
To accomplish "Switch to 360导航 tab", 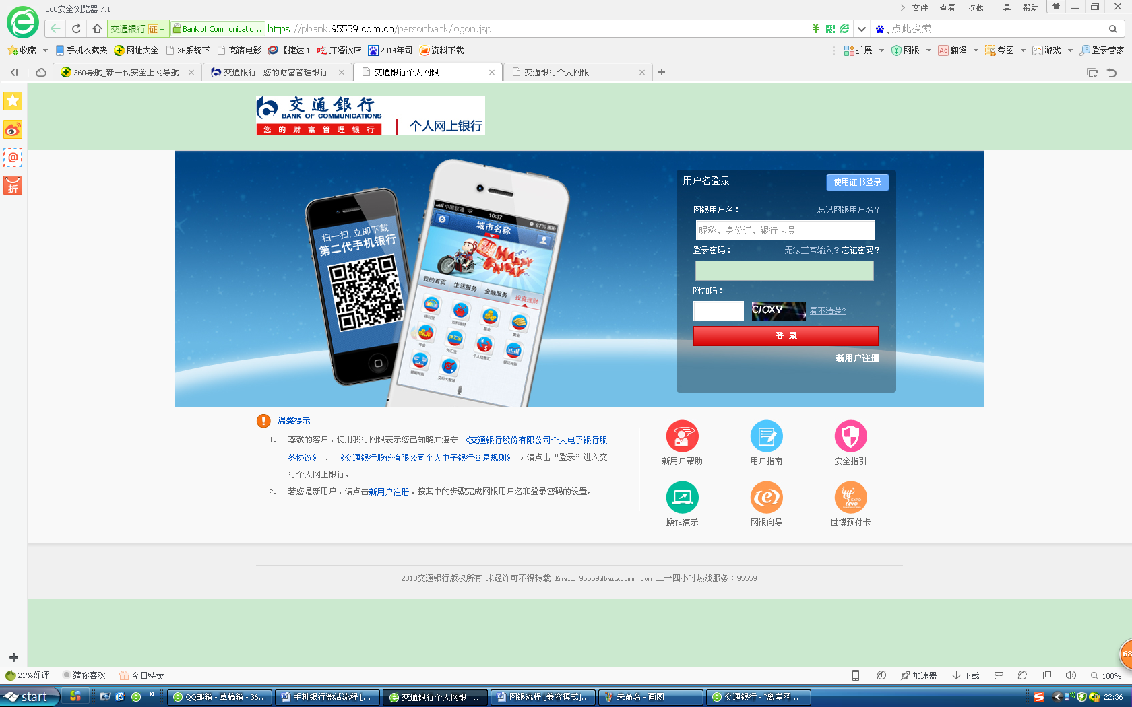I will point(126,73).
